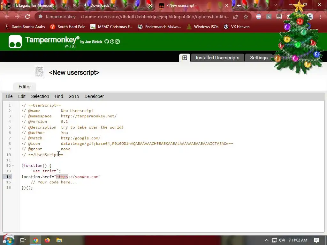Collapse the function block at line 12
Image resolution: width=327 pixels, height=245 pixels.
pyautogui.click(x=13, y=166)
